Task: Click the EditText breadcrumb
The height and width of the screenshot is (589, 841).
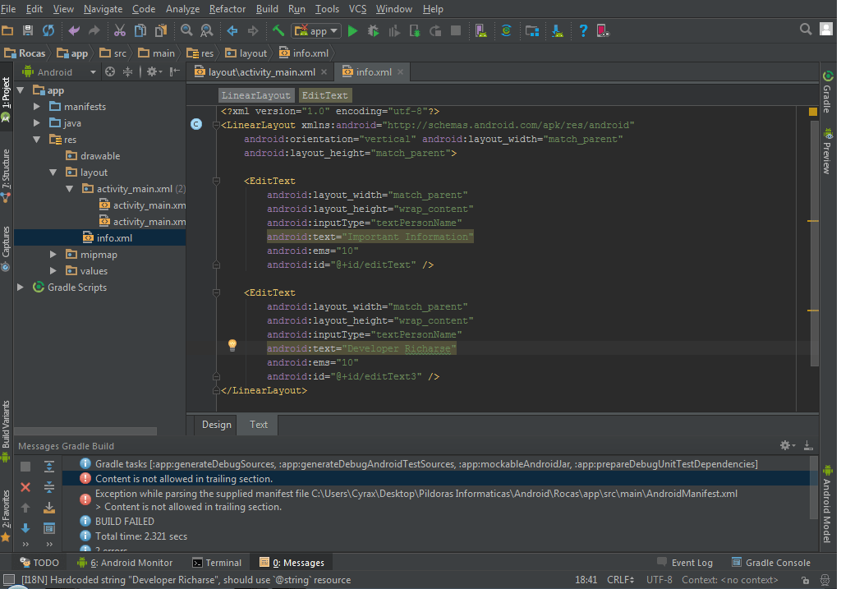Action: coord(324,95)
